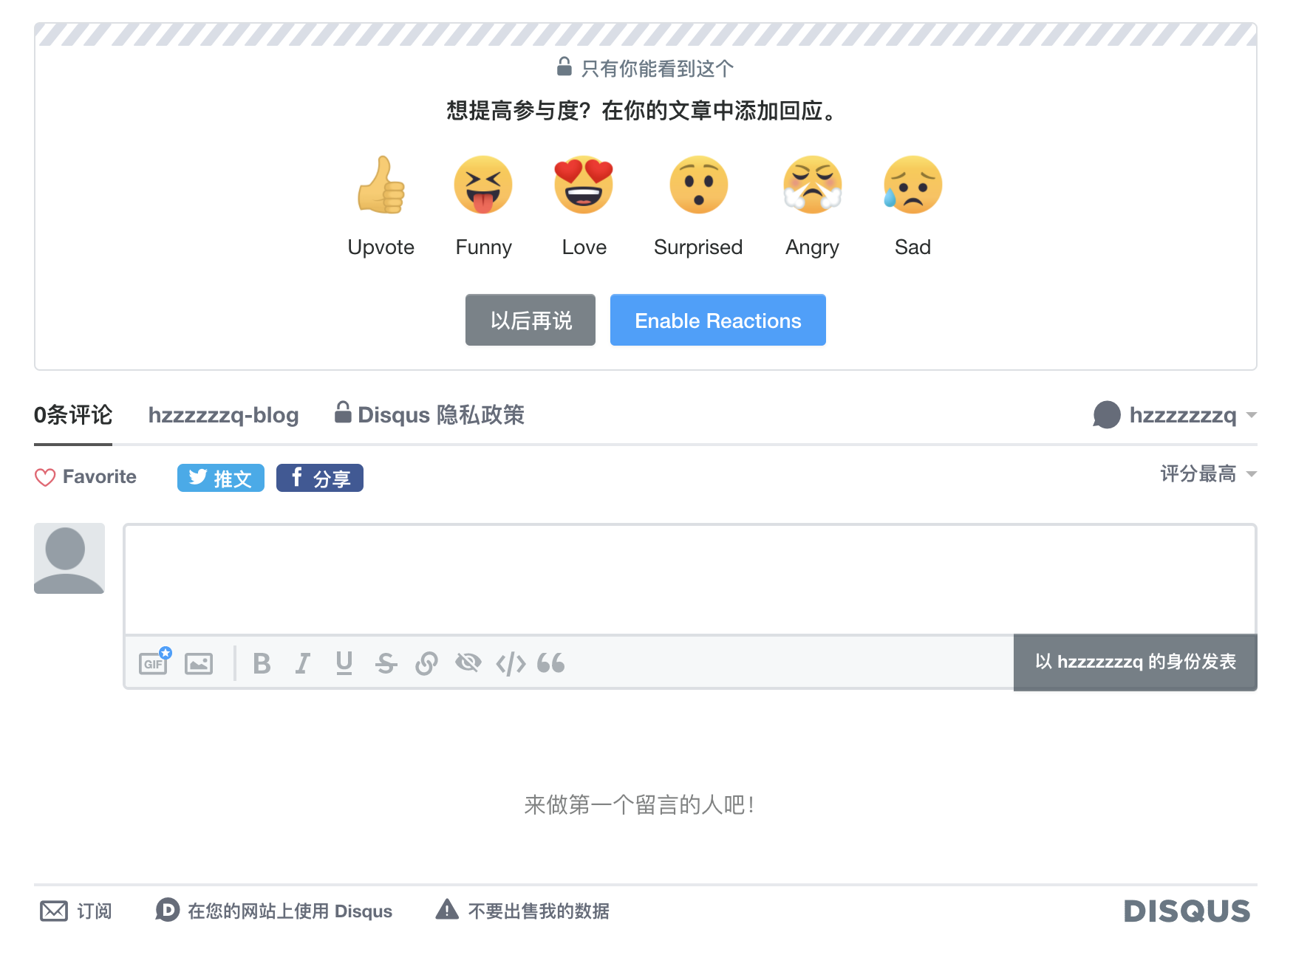Share via the Twitter 推文 button

click(x=221, y=478)
